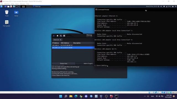Close the Host List tab
The height and width of the screenshot is (99, 177).
61,40
